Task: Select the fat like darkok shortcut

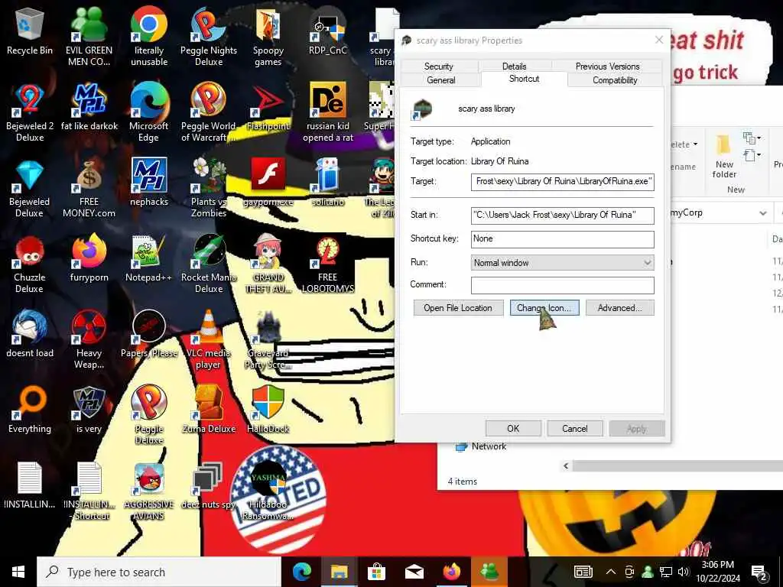Action: 89,107
